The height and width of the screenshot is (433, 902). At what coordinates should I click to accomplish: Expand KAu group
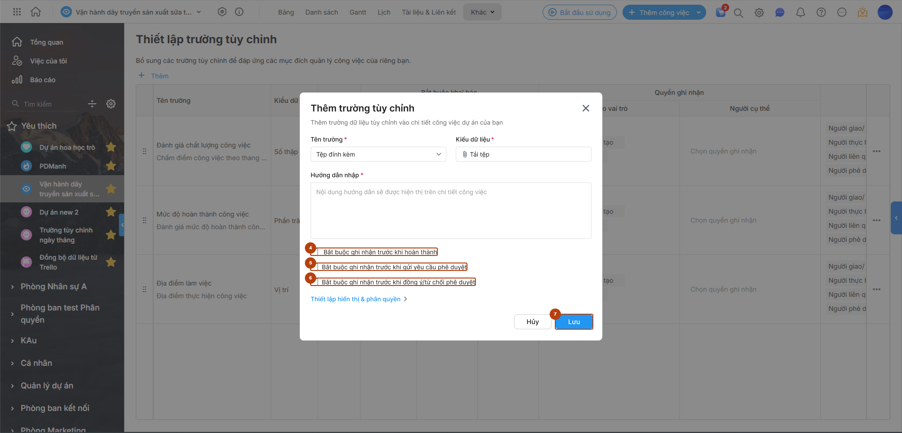point(12,341)
